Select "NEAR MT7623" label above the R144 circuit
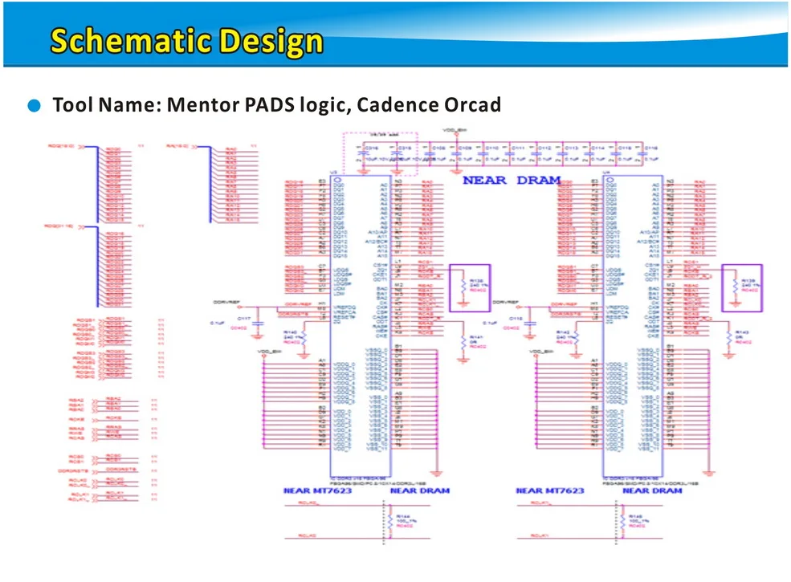The width and height of the screenshot is (791, 582). pos(317,490)
